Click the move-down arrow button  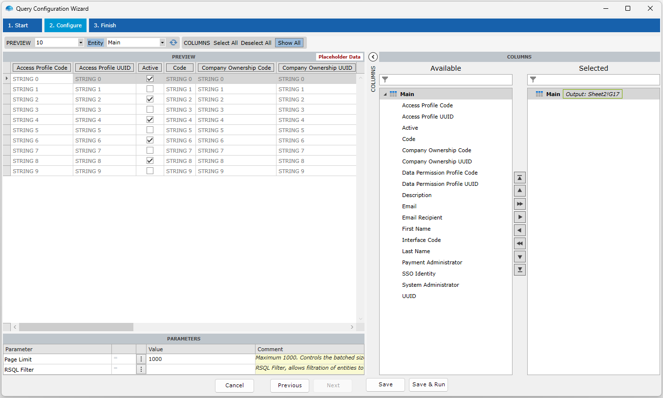point(520,257)
